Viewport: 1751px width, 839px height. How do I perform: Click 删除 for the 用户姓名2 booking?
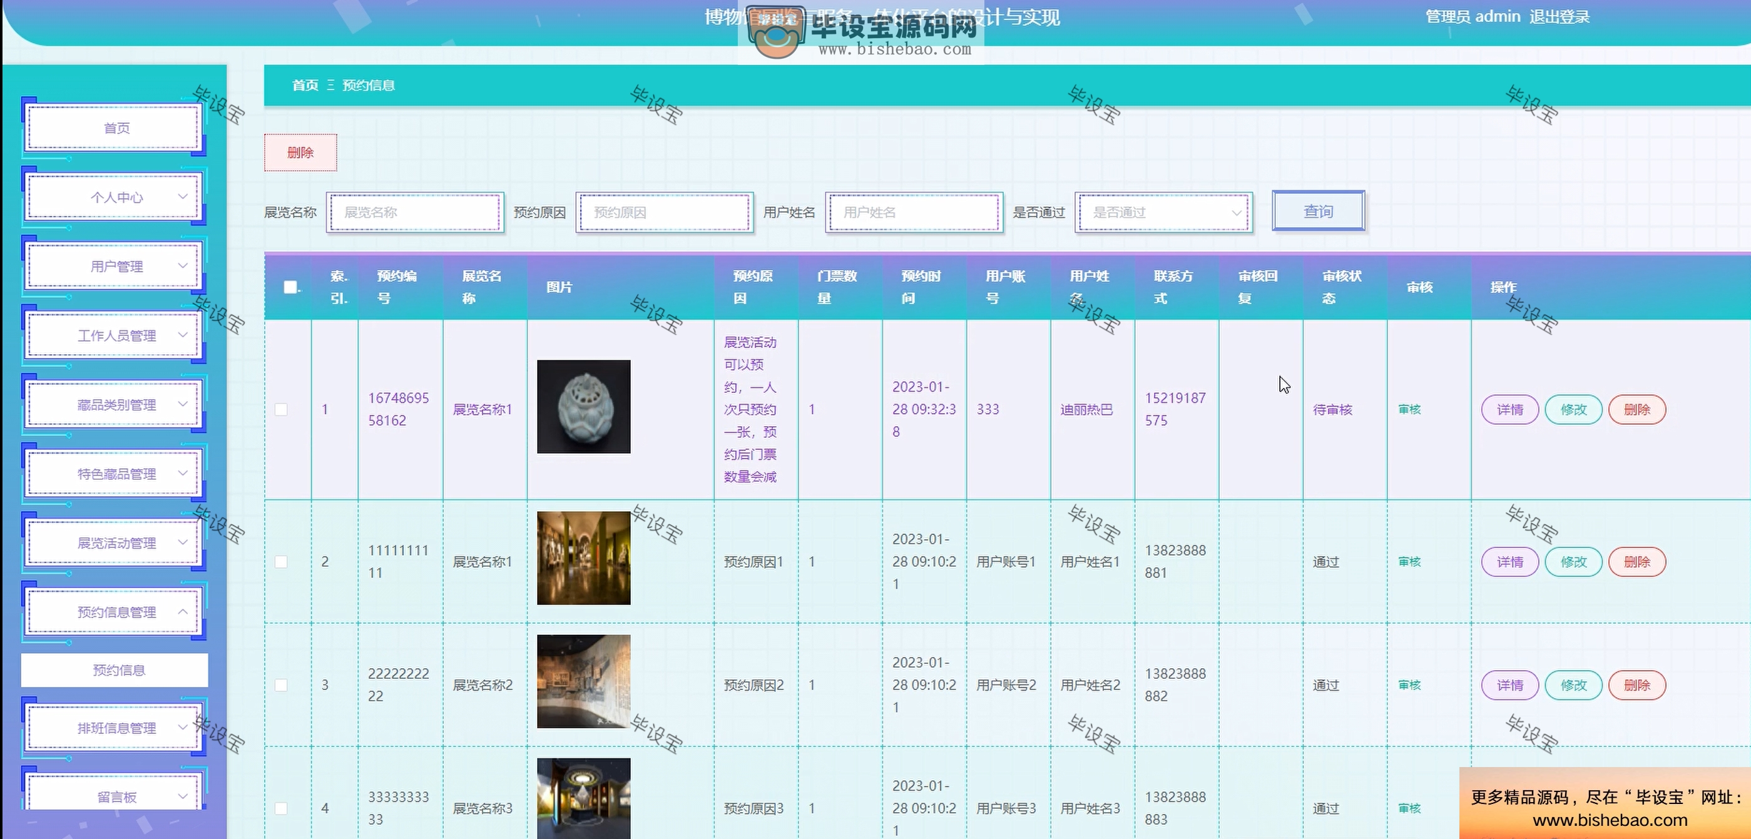(1637, 685)
